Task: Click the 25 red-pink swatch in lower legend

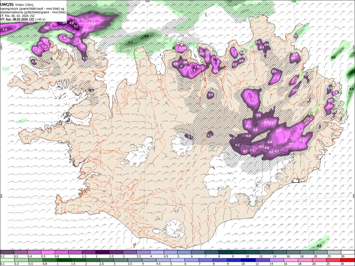Action: 333,260
